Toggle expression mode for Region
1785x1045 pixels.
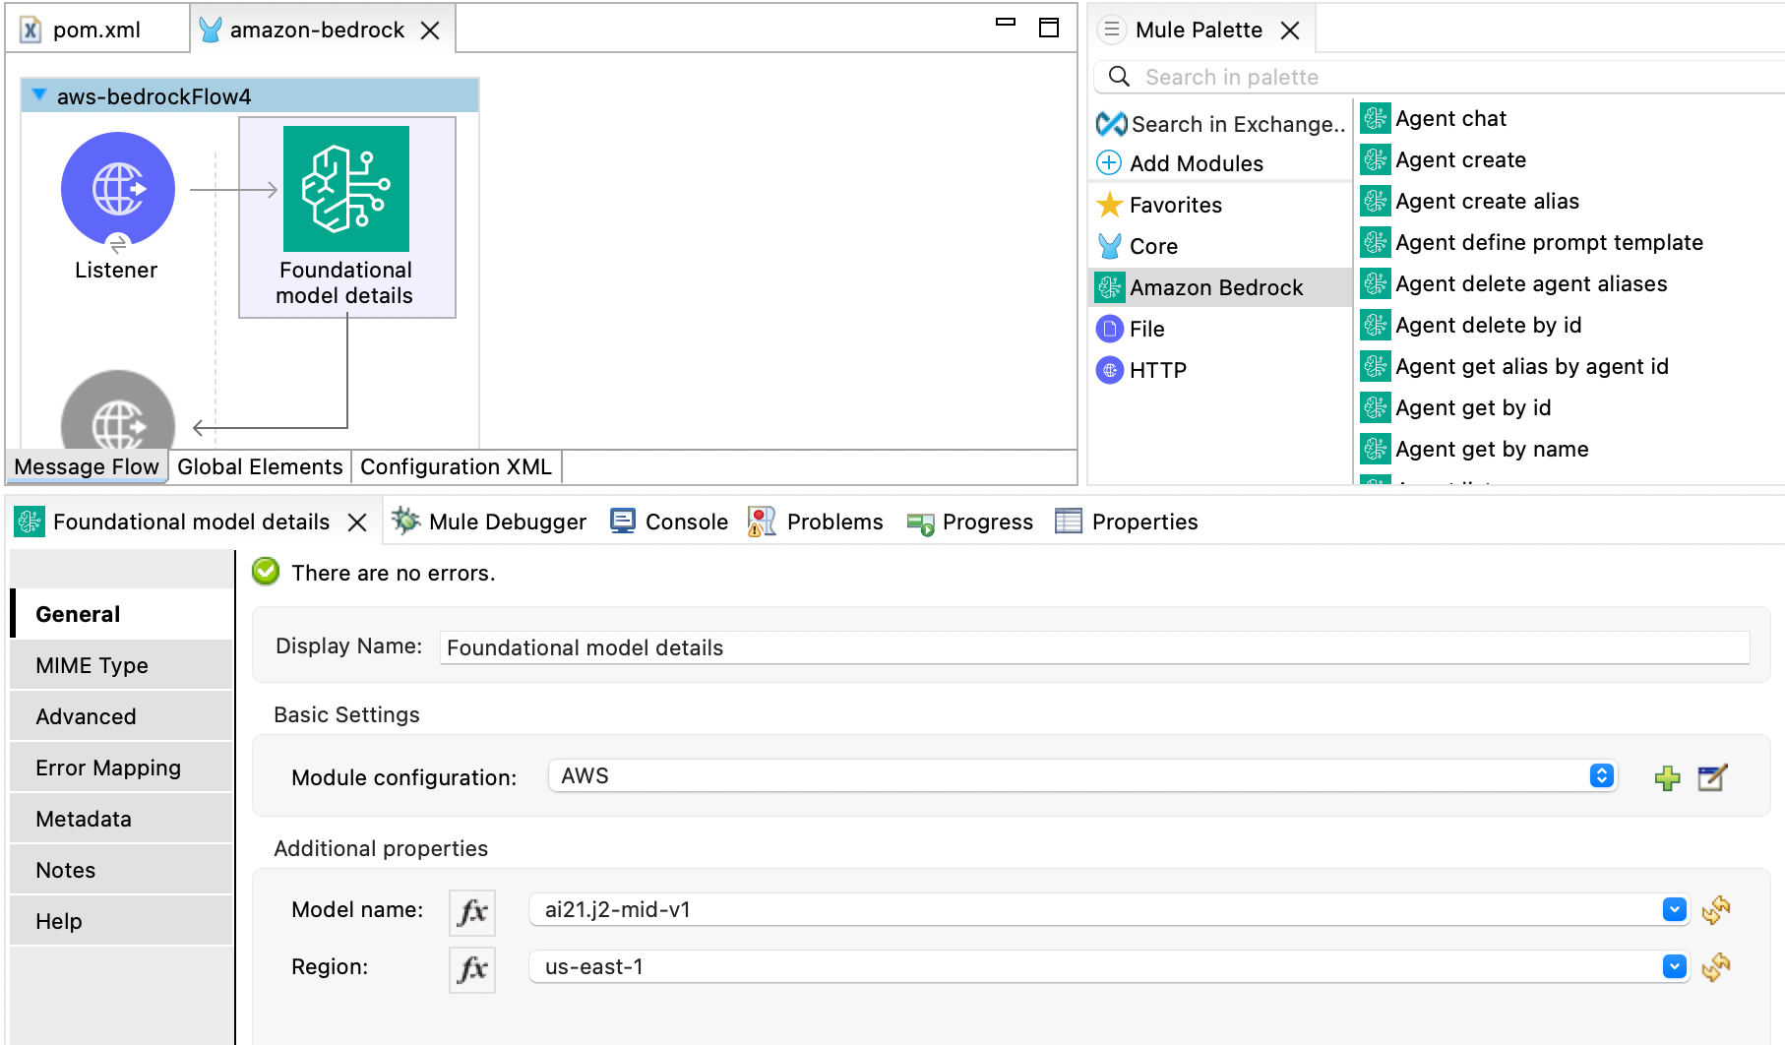click(x=472, y=969)
